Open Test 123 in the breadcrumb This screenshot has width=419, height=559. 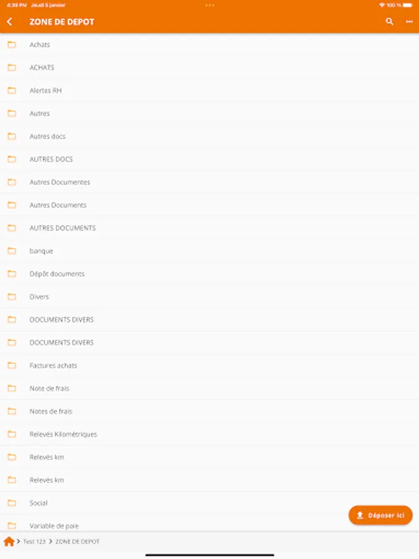click(34, 542)
